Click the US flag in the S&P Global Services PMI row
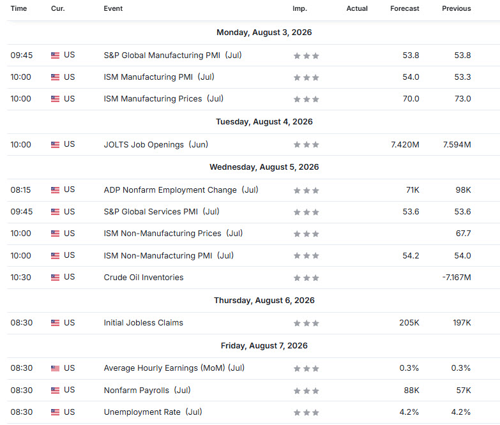 pos(55,212)
